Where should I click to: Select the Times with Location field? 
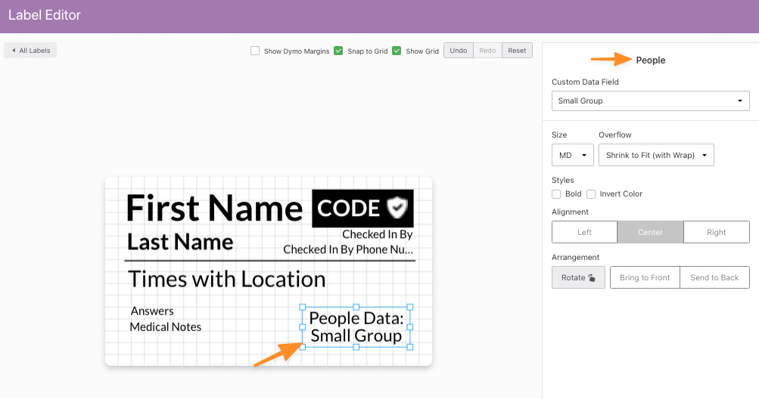pos(226,280)
